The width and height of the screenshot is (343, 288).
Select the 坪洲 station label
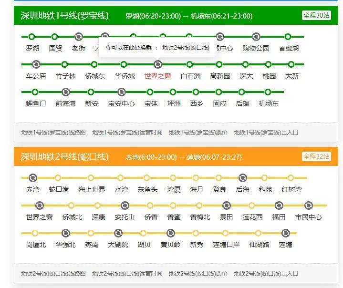tap(174, 103)
